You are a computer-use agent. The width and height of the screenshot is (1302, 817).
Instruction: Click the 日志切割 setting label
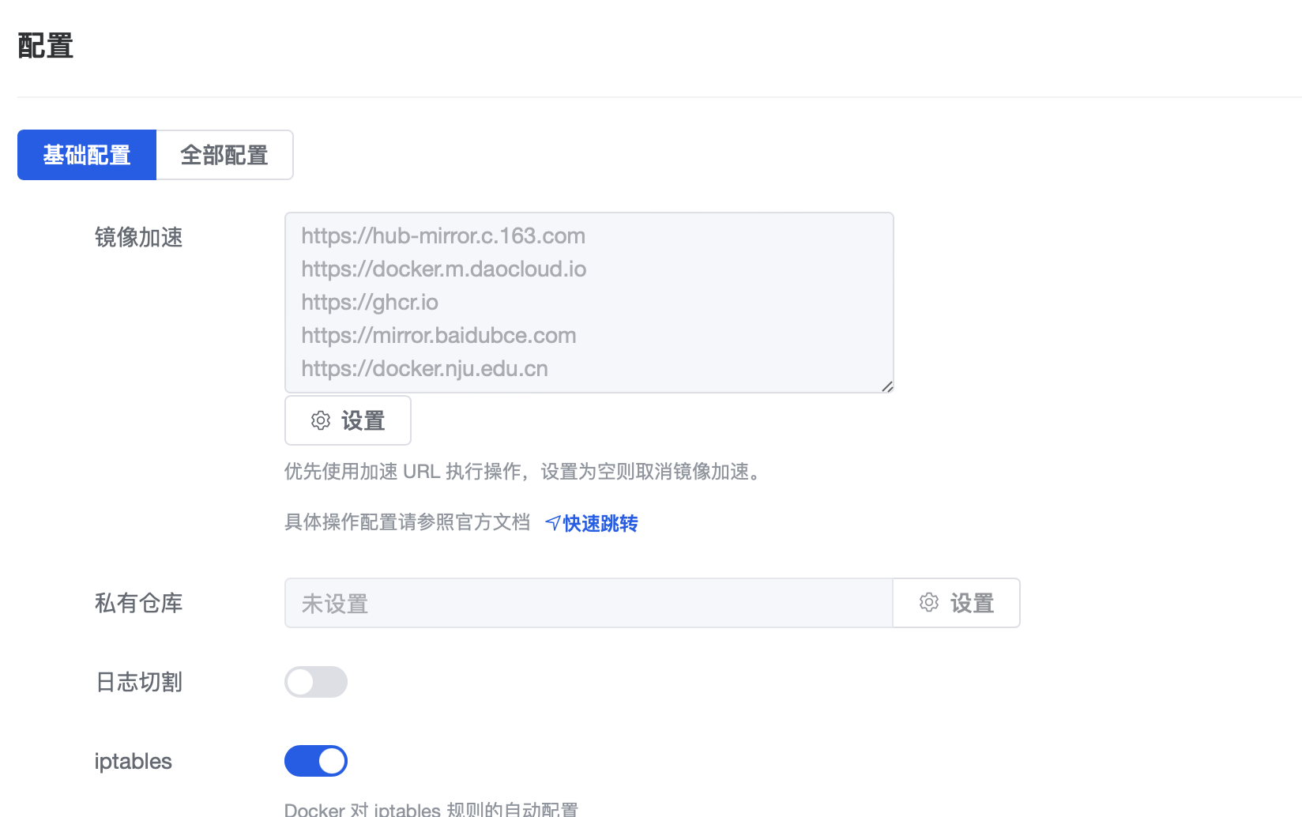(x=138, y=682)
